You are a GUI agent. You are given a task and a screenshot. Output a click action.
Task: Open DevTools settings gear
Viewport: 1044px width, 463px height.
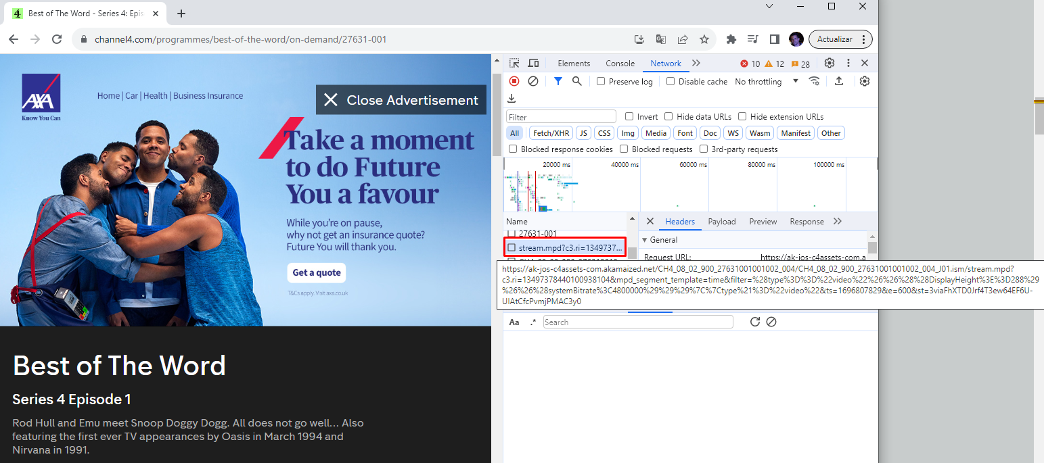(x=830, y=63)
